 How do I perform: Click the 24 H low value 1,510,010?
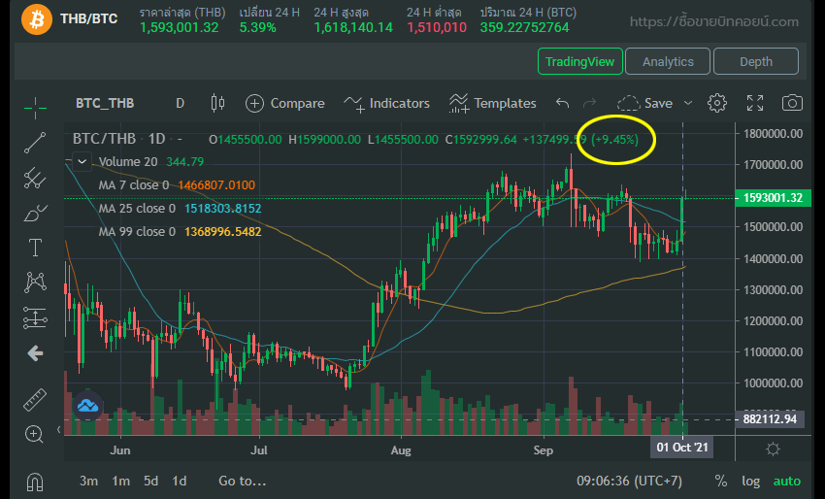(x=437, y=27)
